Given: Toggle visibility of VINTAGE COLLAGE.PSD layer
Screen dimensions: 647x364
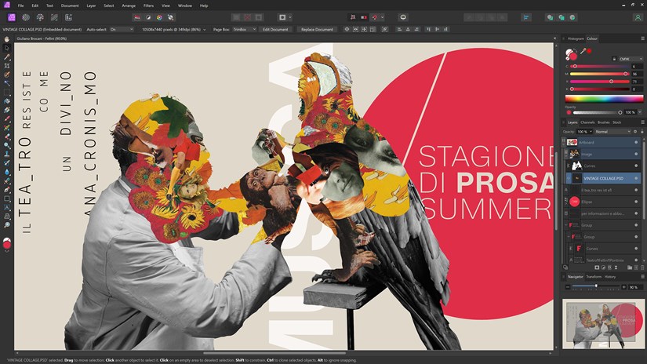Looking at the screenshot, I should point(636,178).
